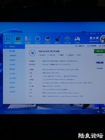
Task: Open the title bar dropdown arrow menu
Action: tap(101, 33)
